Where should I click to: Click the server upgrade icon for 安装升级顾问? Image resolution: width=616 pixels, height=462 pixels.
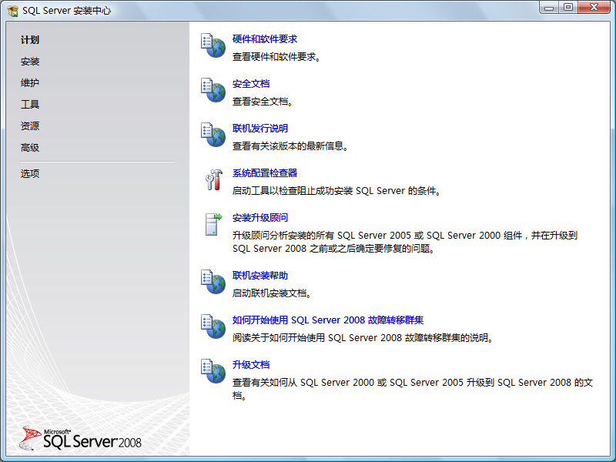click(x=213, y=224)
